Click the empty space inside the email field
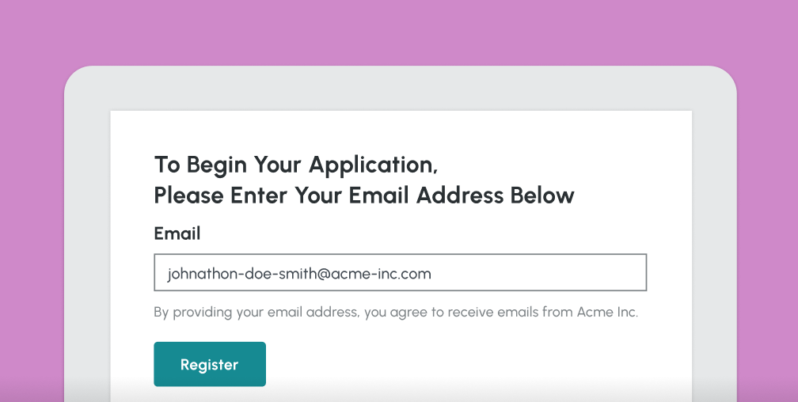The width and height of the screenshot is (798, 402). (x=546, y=273)
